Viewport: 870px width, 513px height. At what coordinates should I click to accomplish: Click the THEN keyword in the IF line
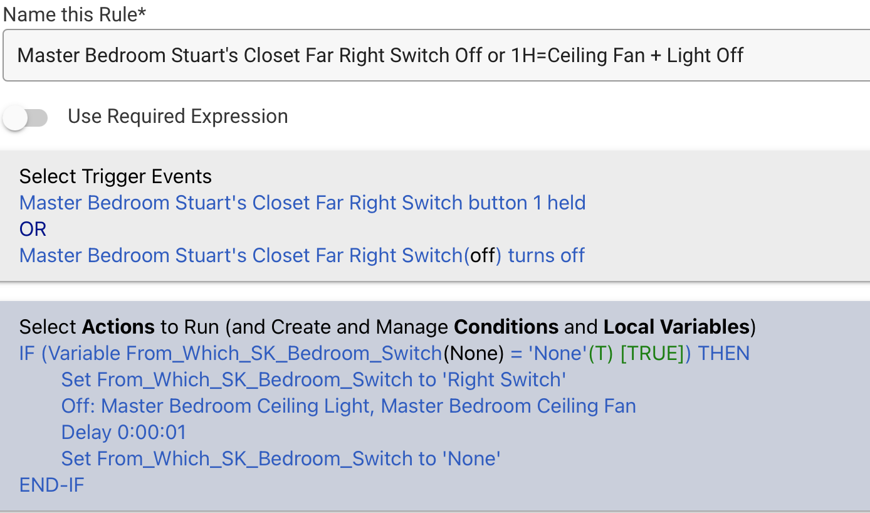pos(724,353)
